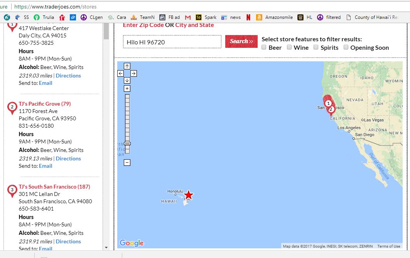Click list pin 3 for South San Francisco
This screenshot has height=258, width=410.
click(x=12, y=191)
